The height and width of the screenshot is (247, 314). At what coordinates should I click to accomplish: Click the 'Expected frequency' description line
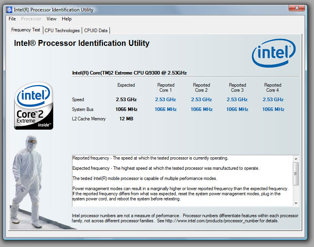tap(166, 168)
